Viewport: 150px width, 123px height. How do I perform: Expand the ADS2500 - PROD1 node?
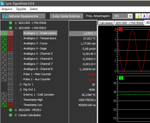[16, 110]
